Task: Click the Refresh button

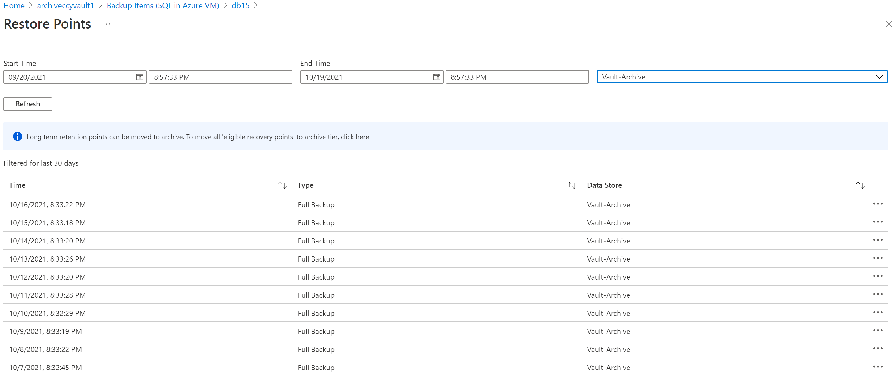Action: 28,103
